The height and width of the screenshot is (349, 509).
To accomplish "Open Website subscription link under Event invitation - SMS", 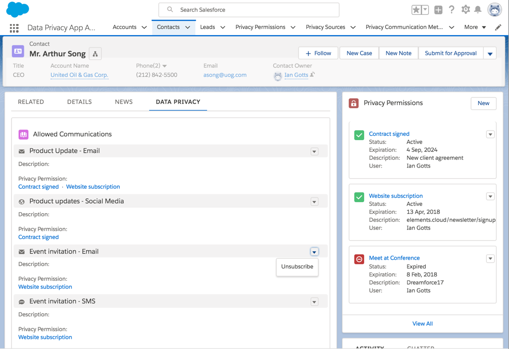I will [45, 337].
